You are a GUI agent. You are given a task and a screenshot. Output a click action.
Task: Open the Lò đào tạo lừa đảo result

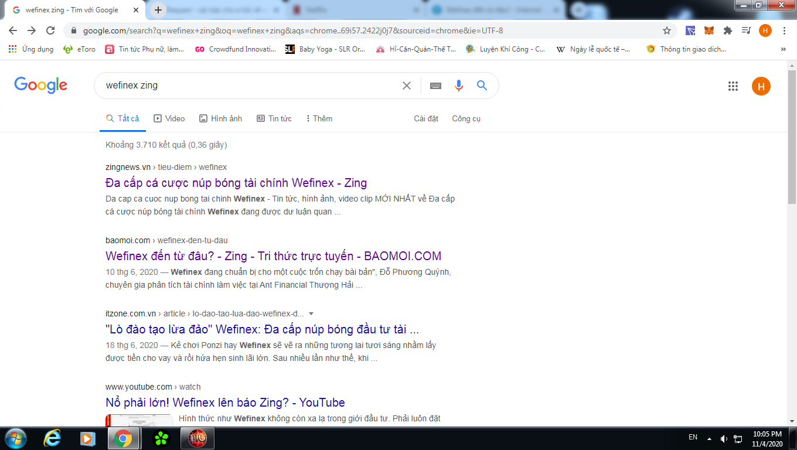coord(262,329)
